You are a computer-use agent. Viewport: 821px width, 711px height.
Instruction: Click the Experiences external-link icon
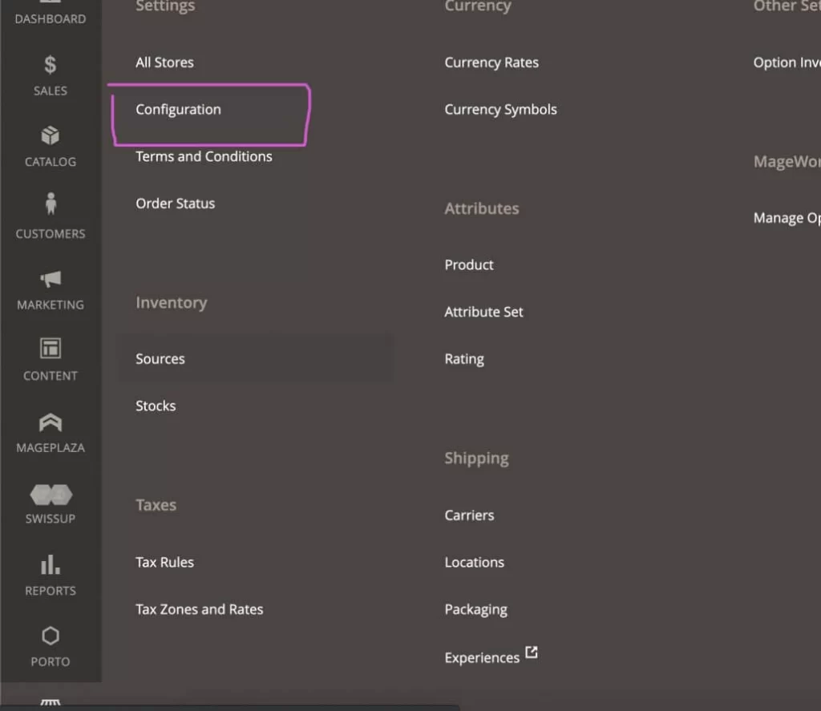532,652
